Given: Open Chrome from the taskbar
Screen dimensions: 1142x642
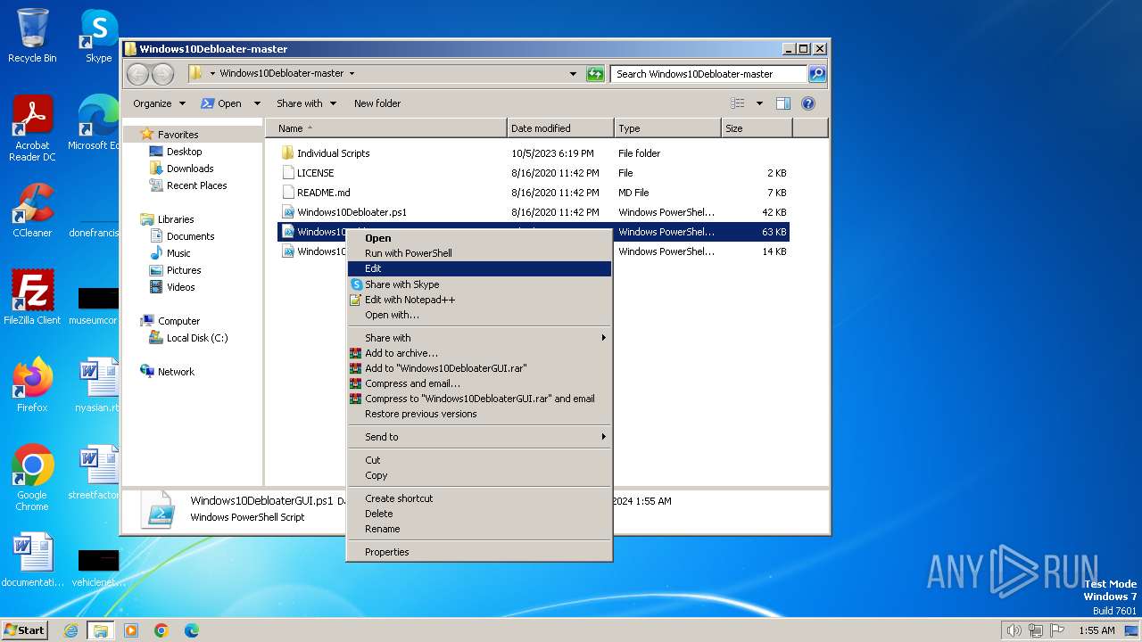Looking at the screenshot, I should pyautogui.click(x=161, y=630).
